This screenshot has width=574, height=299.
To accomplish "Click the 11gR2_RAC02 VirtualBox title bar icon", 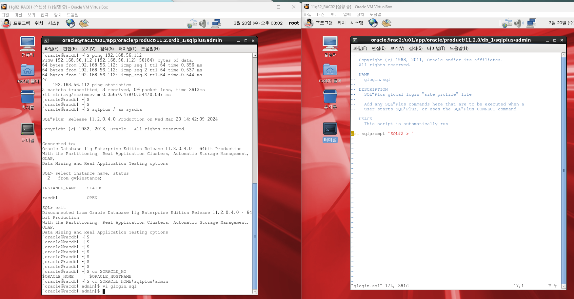I will pos(307,7).
